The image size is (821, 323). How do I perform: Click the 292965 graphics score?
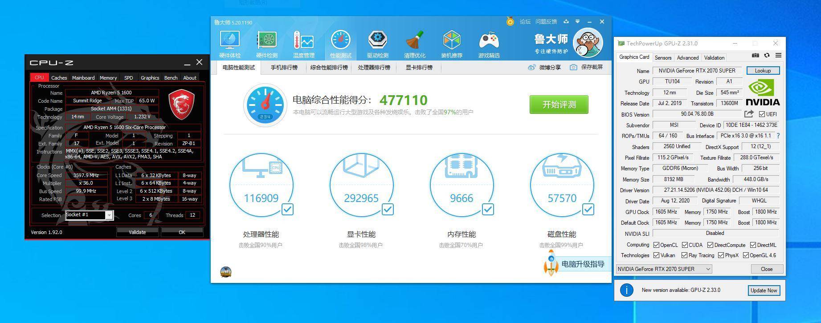coord(361,198)
